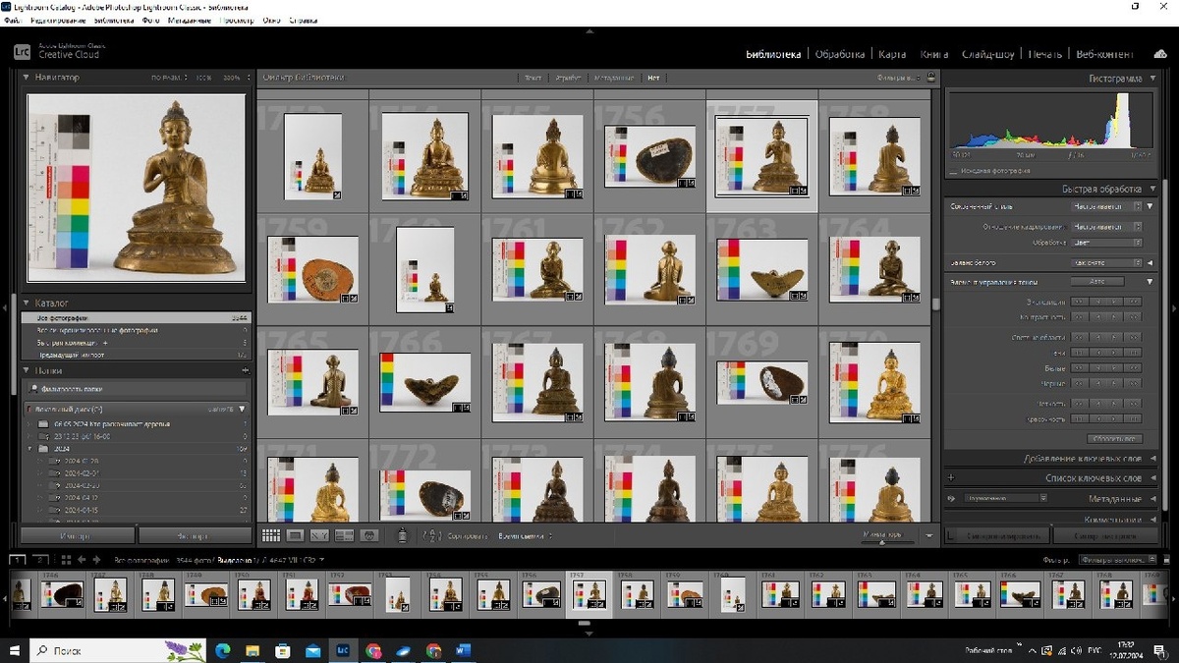Open Word from the taskbar
The height and width of the screenshot is (663, 1179).
tap(464, 650)
